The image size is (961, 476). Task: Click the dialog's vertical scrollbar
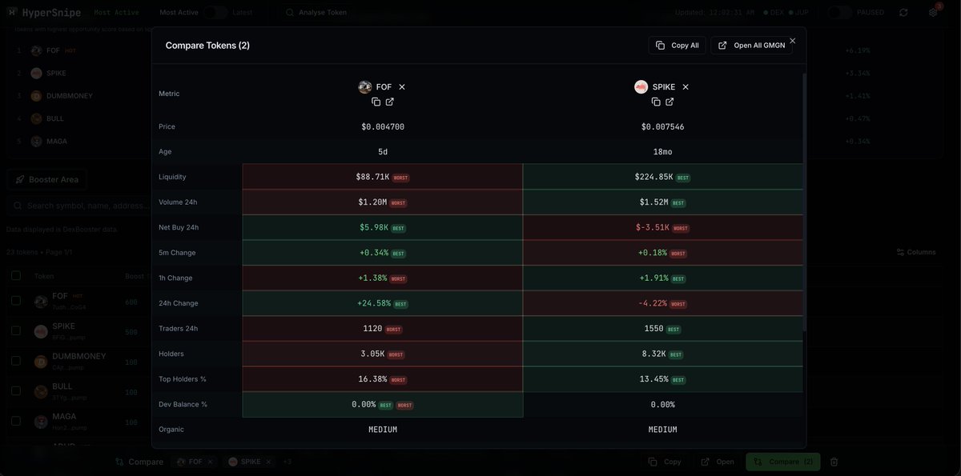click(804, 202)
